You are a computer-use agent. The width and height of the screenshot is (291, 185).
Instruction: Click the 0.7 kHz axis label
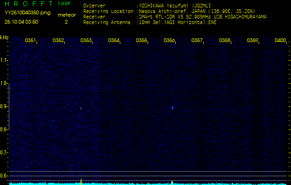click(4, 153)
